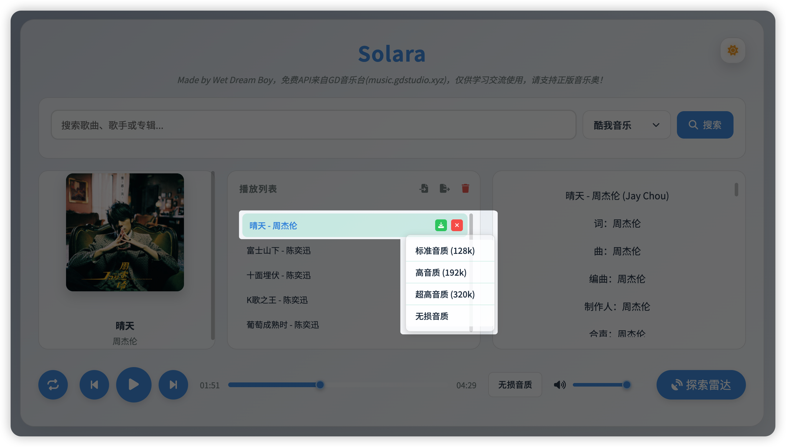This screenshot has width=786, height=447.
Task: Toggle the sun theme switch icon
Action: pyautogui.click(x=733, y=50)
